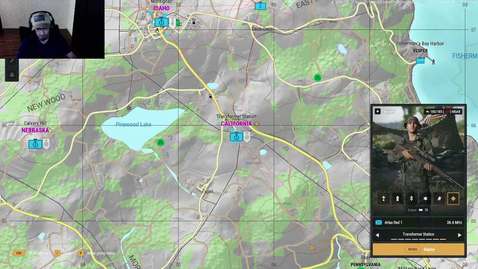Click the green marker below Pinewood Lake
The width and height of the screenshot is (478, 269).
coord(160,142)
